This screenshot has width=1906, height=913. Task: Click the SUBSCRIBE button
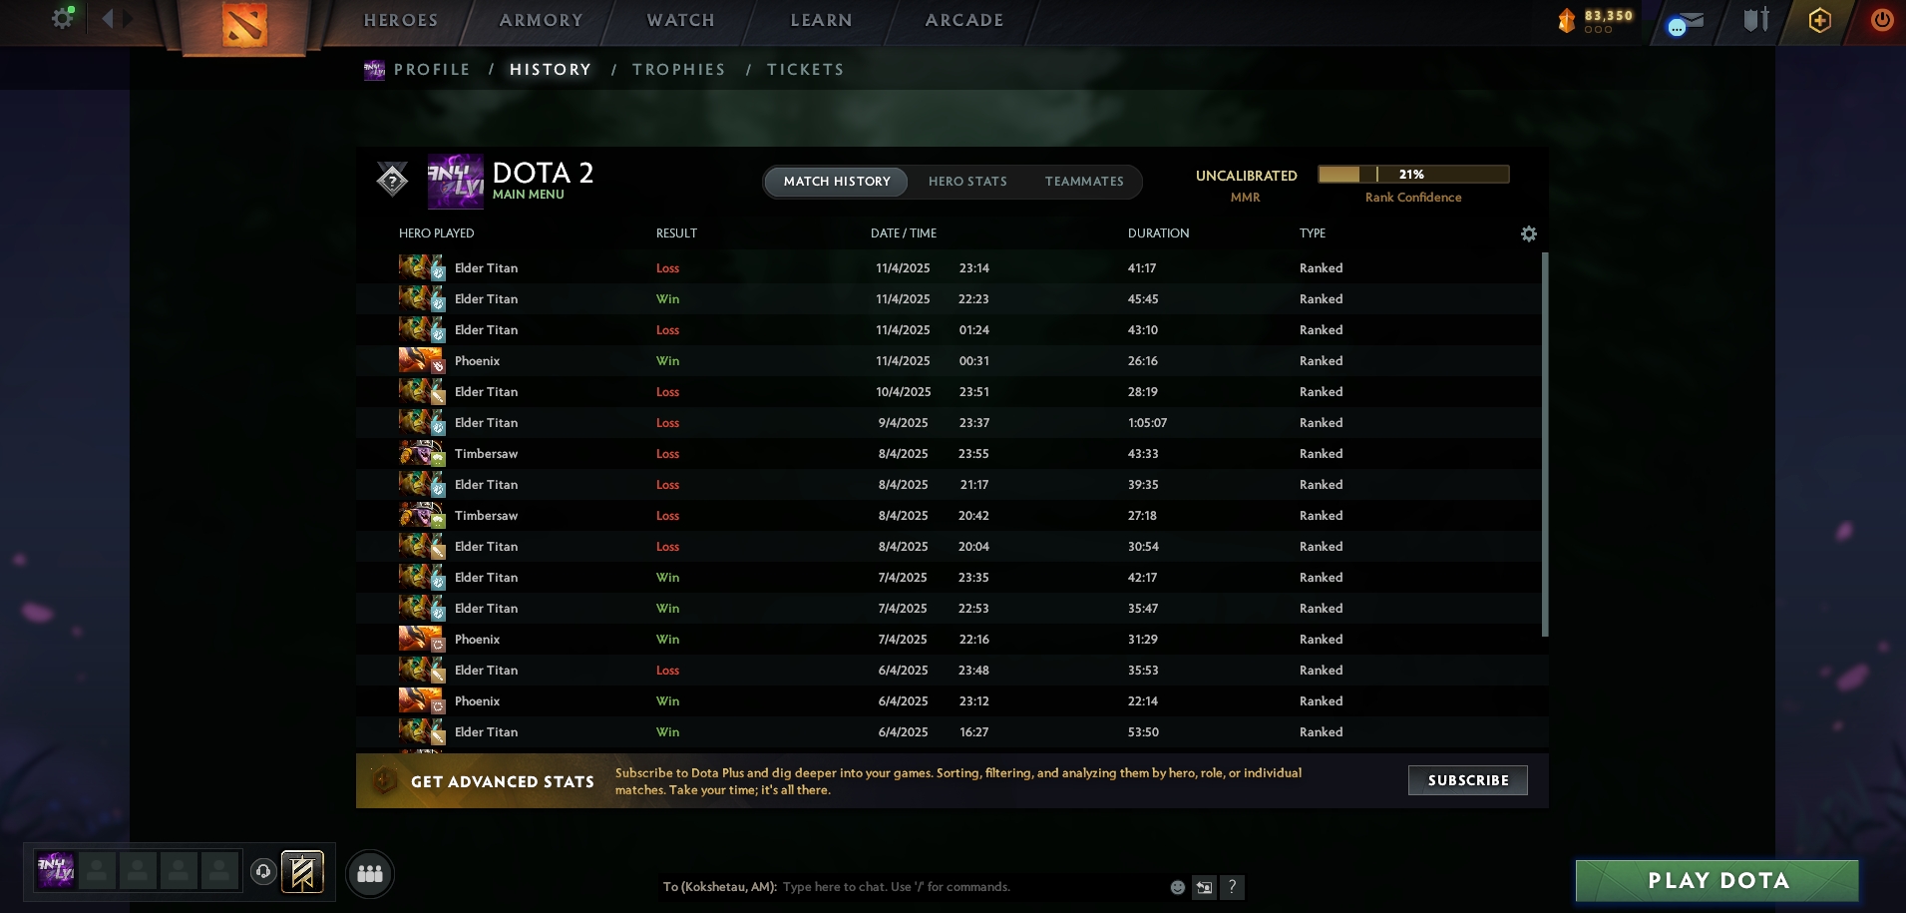coord(1468,780)
